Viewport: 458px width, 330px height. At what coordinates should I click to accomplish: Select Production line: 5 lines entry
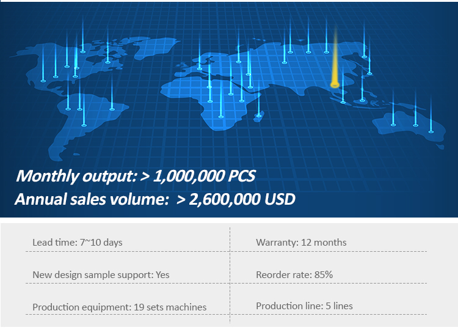(304, 306)
